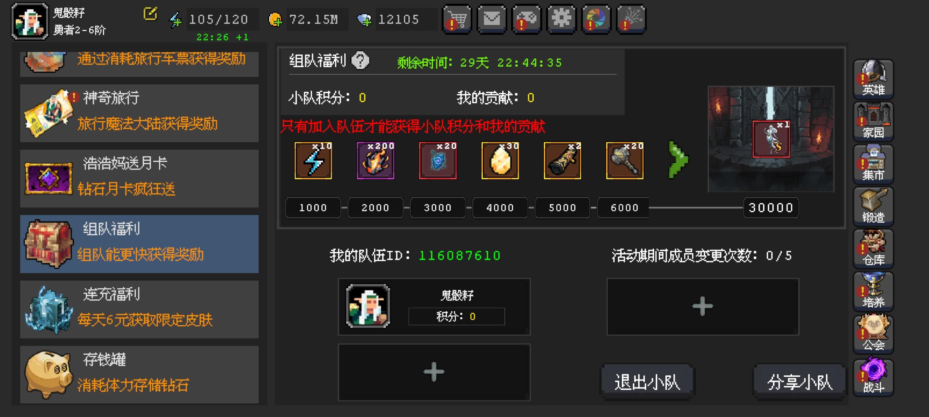Click the 1000 points milestone marker
Image resolution: width=929 pixels, height=417 pixels.
coord(313,207)
